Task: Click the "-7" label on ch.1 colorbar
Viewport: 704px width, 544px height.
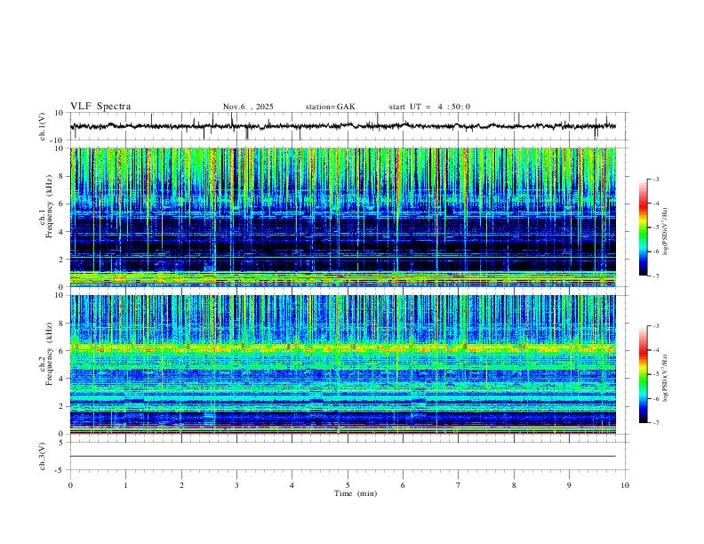Action: pyautogui.click(x=655, y=276)
